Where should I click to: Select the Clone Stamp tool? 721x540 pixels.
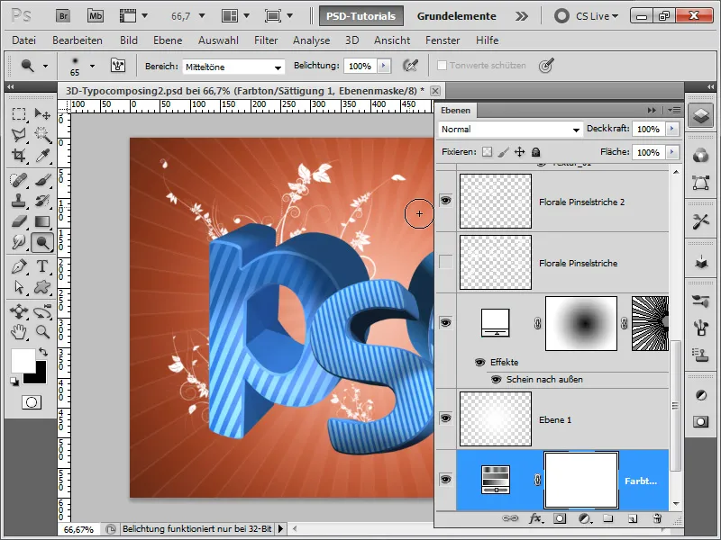point(19,201)
